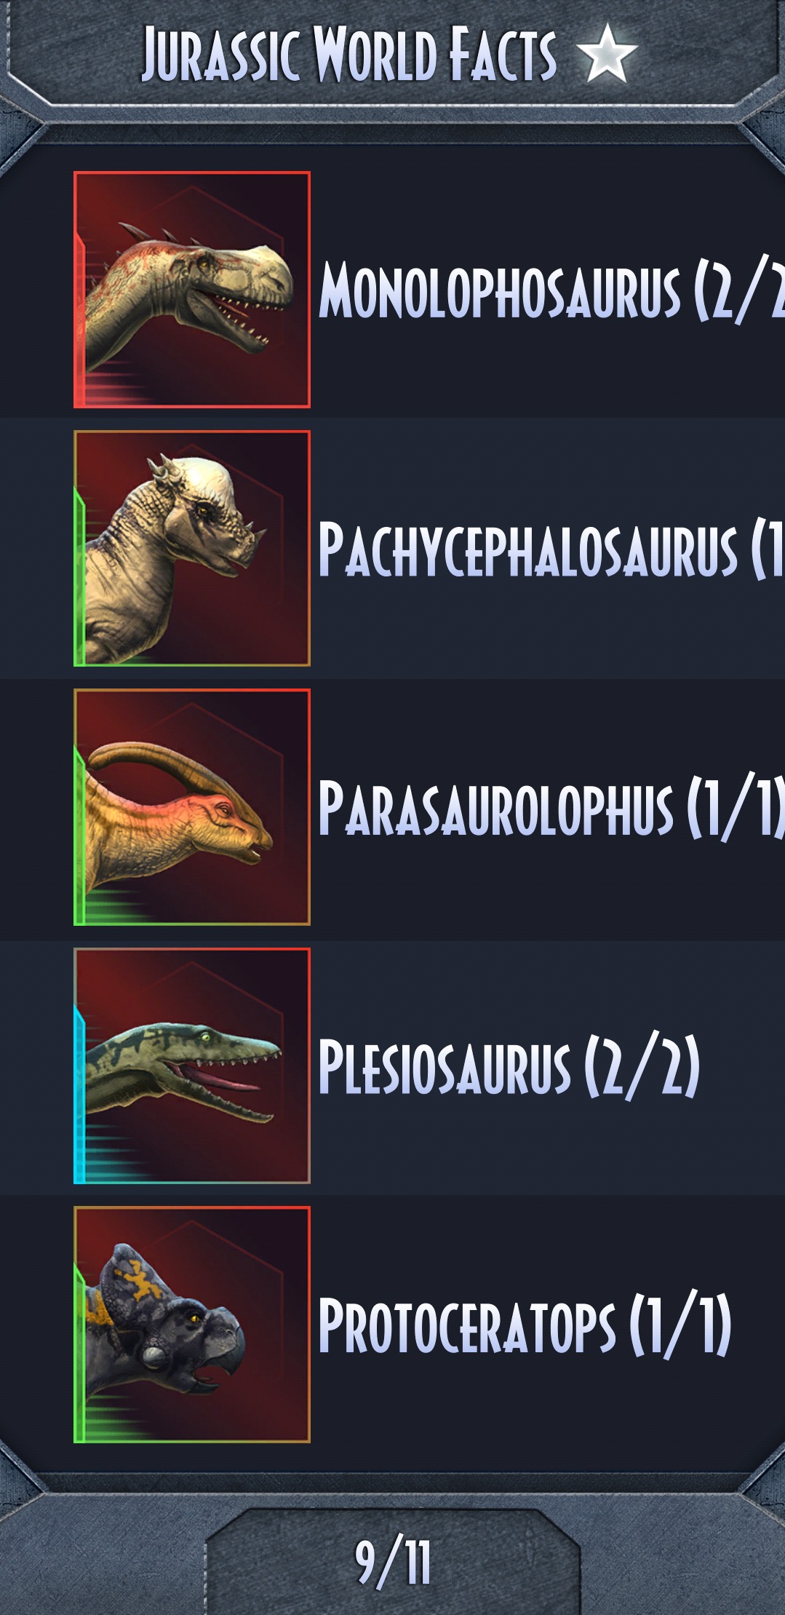Screen dimensions: 785x1615
Task: Open the Plesiosaurus name label
Action: [x=445, y=1066]
